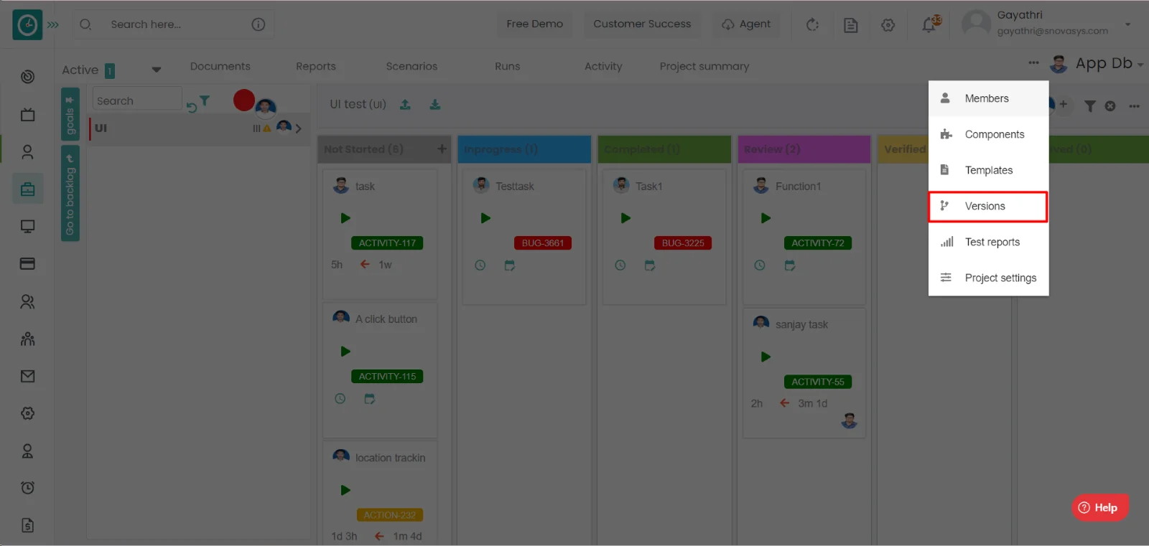
Task: Start timer on A click button card
Action: (345, 352)
